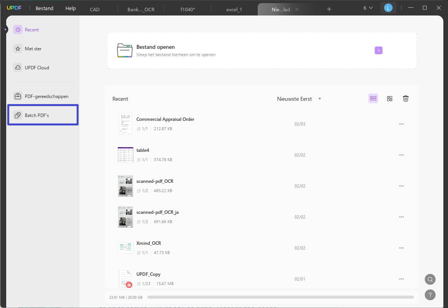Click the Commercial Appraisal Order file name
This screenshot has width=448, height=308.
[x=165, y=119]
